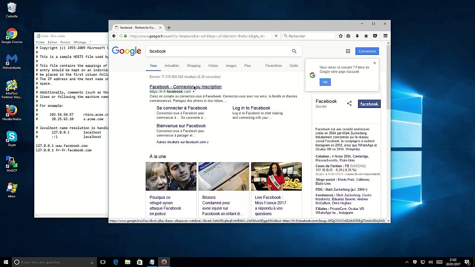Open Miss France 2017 news thumbnail
The image size is (475, 267).
tap(276, 177)
